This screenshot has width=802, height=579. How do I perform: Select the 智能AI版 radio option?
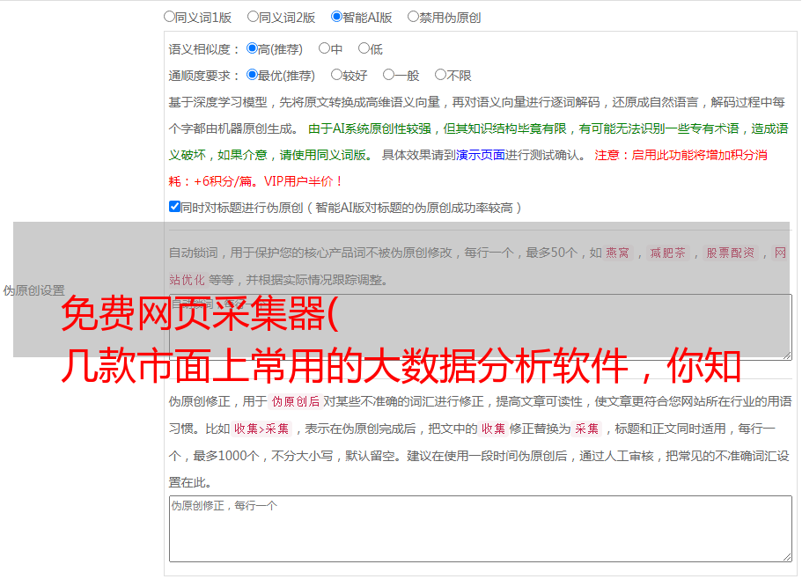tap(336, 17)
